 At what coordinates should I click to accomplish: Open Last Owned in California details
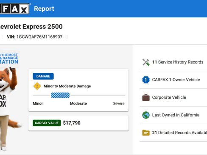click(173, 115)
